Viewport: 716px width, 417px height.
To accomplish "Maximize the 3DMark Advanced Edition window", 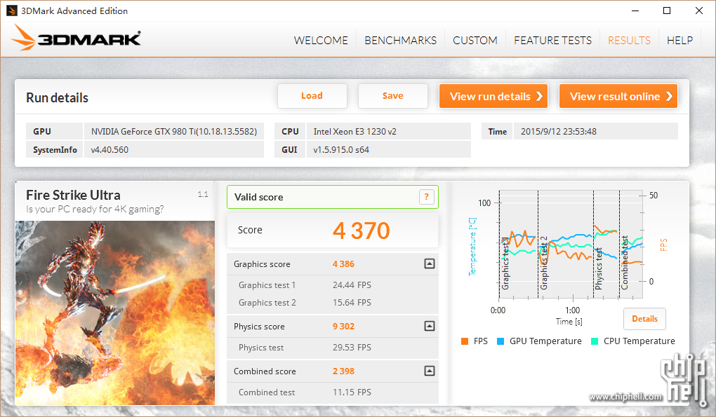I will (667, 11).
